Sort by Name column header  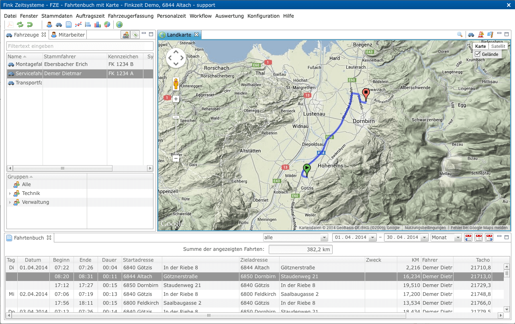click(25, 57)
